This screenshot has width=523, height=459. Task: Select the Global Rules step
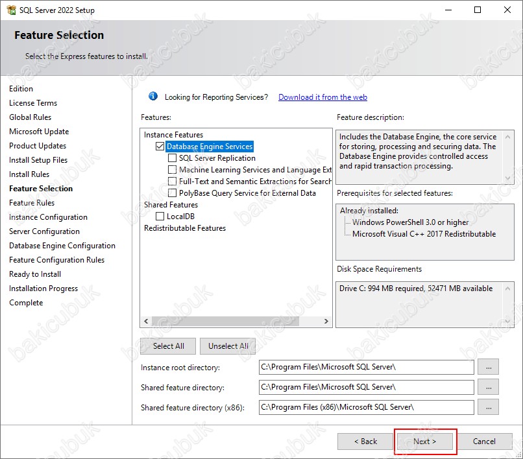tap(30, 117)
